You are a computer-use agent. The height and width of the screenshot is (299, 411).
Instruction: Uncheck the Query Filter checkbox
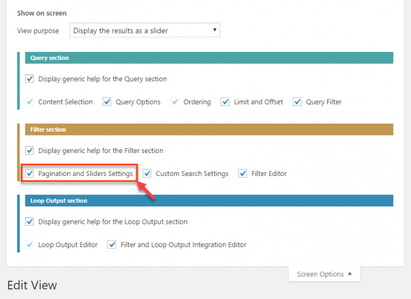click(297, 102)
